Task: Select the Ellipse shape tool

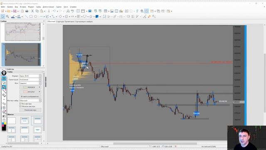Action: pos(35,17)
